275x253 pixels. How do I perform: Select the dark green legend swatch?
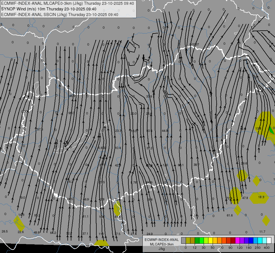[197, 241]
